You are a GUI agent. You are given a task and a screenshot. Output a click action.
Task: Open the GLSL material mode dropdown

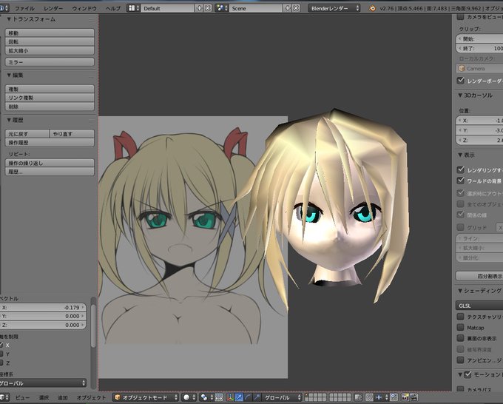pos(479,306)
